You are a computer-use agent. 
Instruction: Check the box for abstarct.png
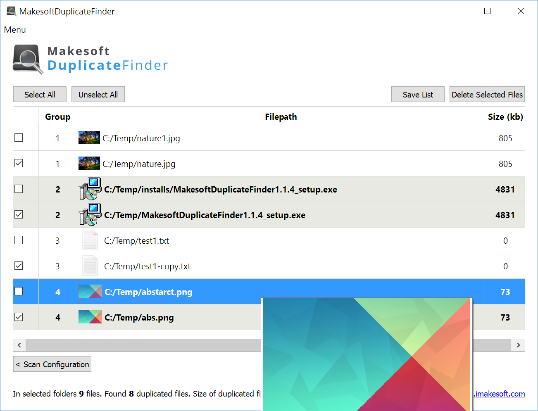pos(19,291)
